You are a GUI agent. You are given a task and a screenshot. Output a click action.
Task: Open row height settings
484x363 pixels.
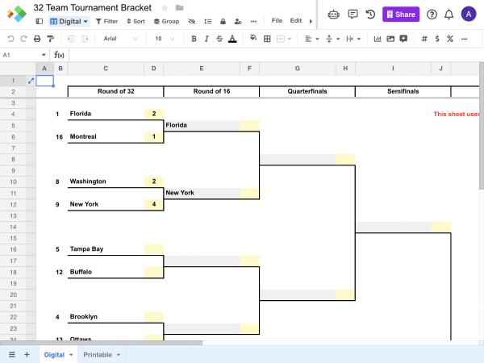tap(208, 21)
